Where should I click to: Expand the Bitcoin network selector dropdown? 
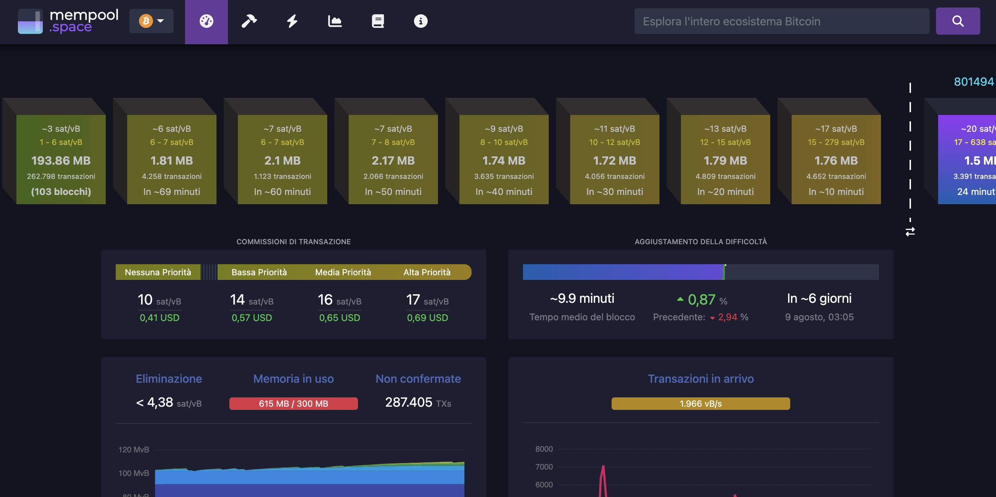point(151,21)
